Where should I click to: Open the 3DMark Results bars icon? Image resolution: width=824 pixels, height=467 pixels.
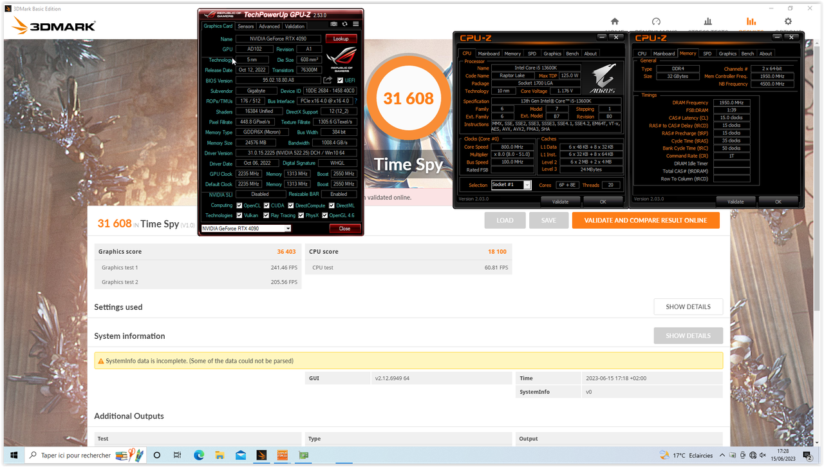pos(751,21)
